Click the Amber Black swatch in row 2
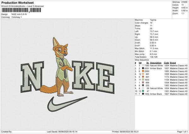 (143, 68)
